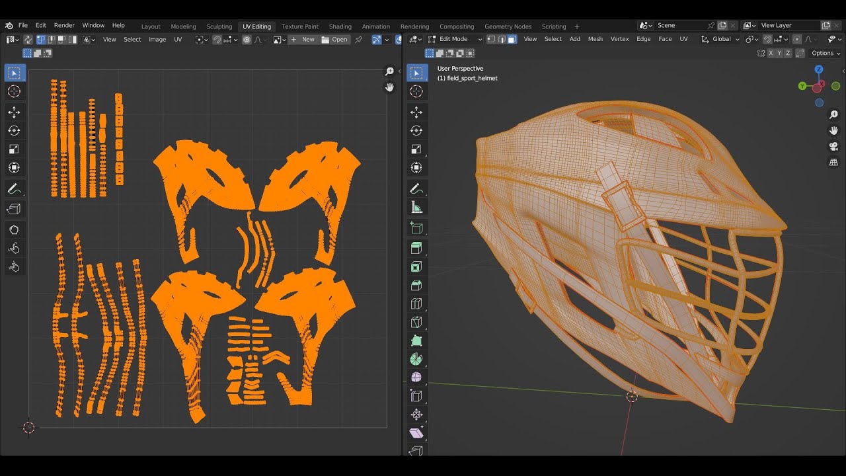The width and height of the screenshot is (846, 476).
Task: Expand the Options dropdown in the 3D viewport
Action: [826, 54]
